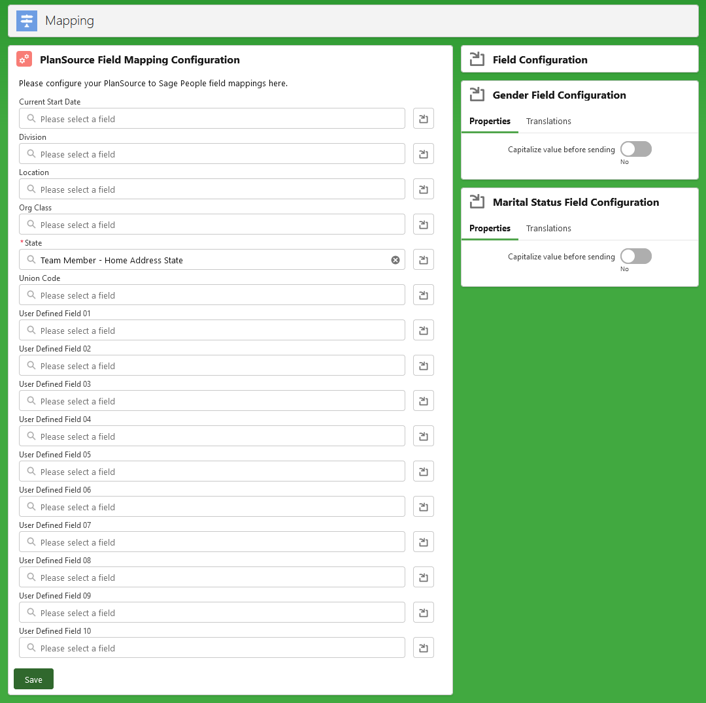The image size is (706, 703).
Task: Click the mapping icon next to State
Action: 423,259
